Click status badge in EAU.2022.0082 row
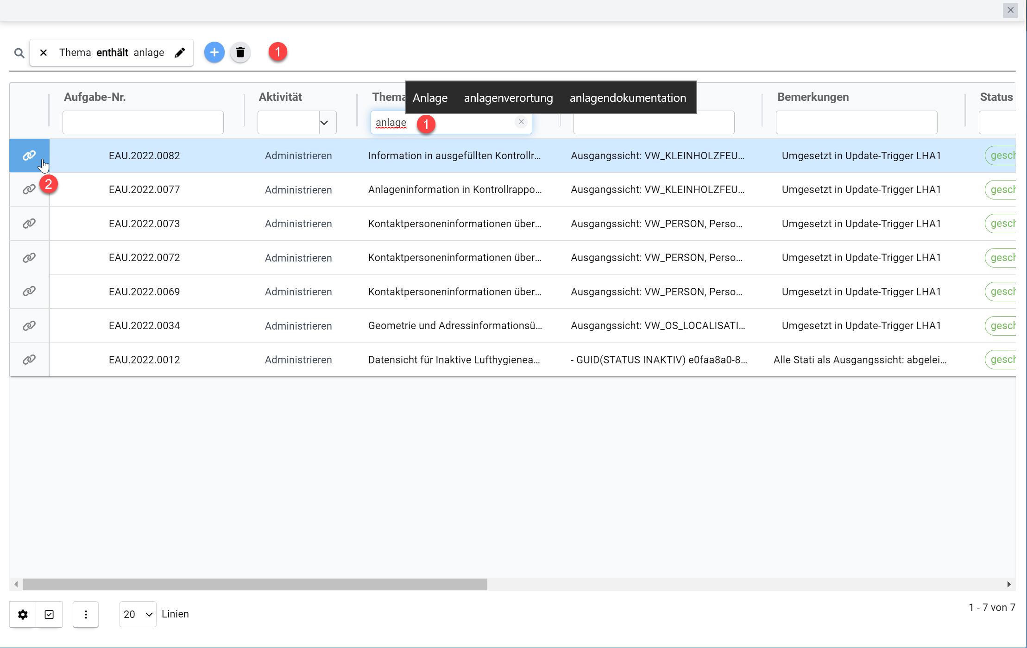 coord(1001,156)
